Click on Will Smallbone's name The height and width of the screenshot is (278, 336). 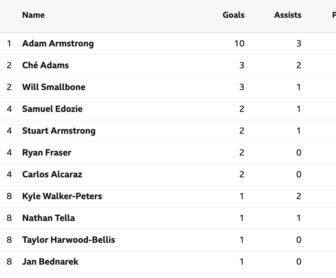[54, 87]
